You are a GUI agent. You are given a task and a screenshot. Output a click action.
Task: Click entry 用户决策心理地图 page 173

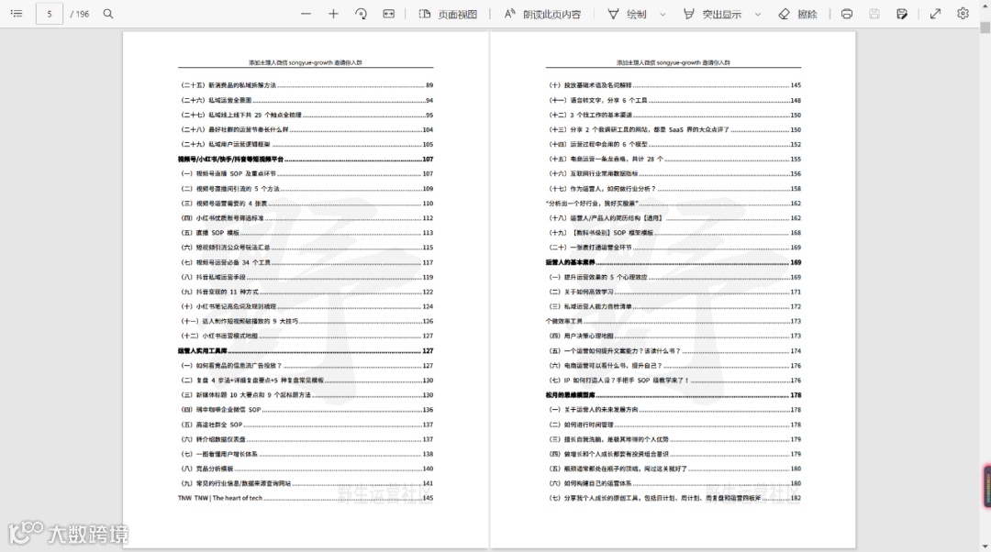(x=674, y=336)
